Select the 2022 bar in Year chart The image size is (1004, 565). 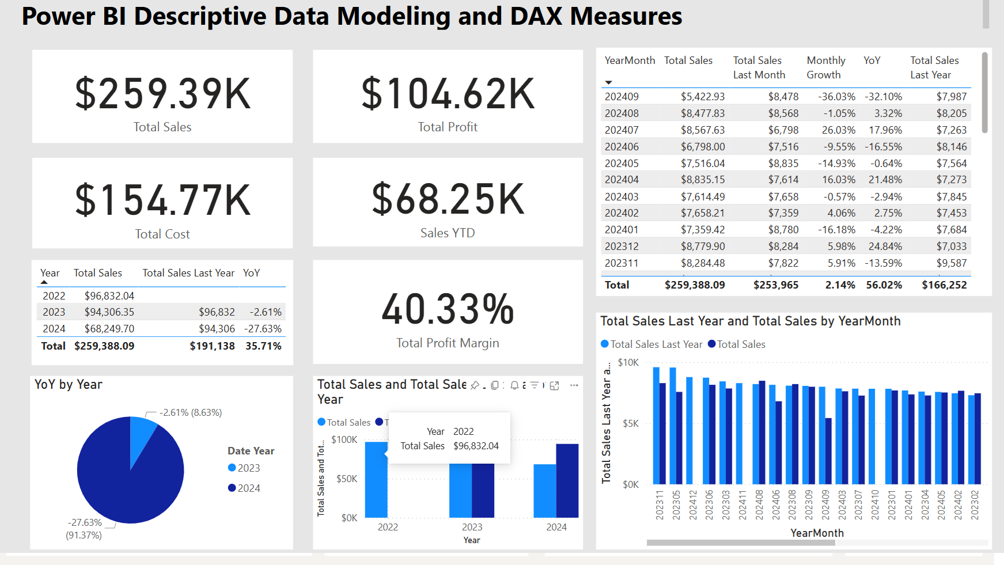(x=377, y=480)
